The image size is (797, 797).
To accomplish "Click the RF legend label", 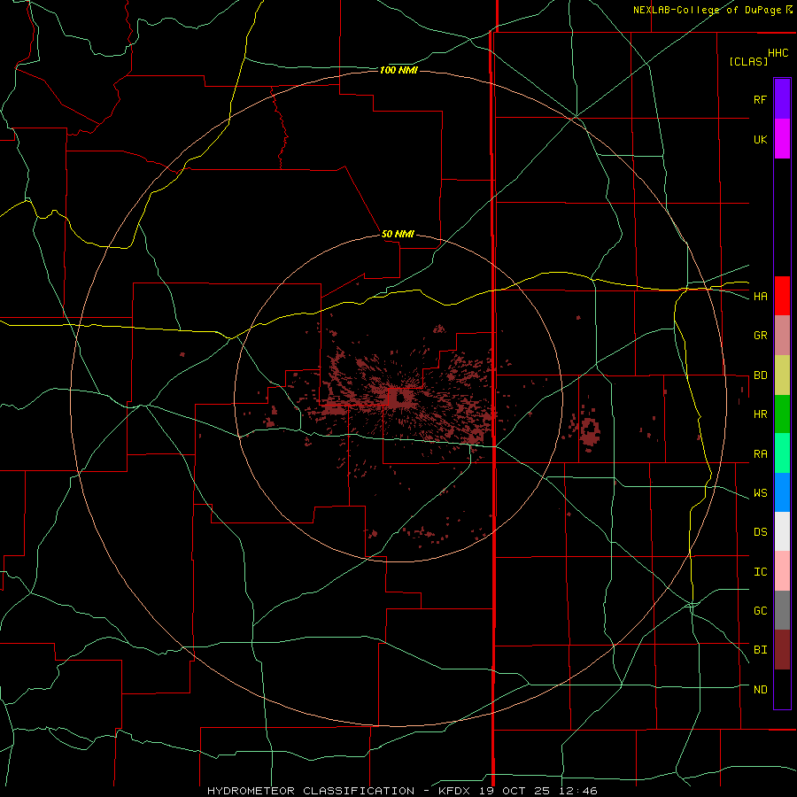I will point(760,99).
